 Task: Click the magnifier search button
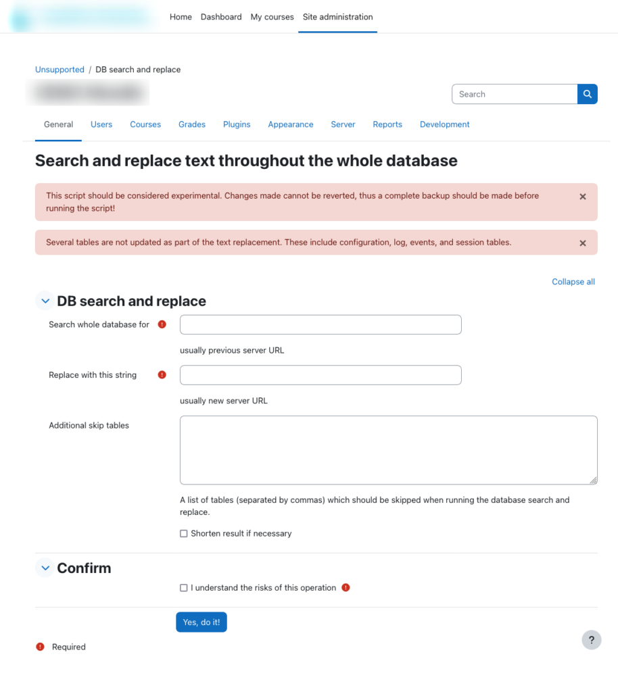587,94
